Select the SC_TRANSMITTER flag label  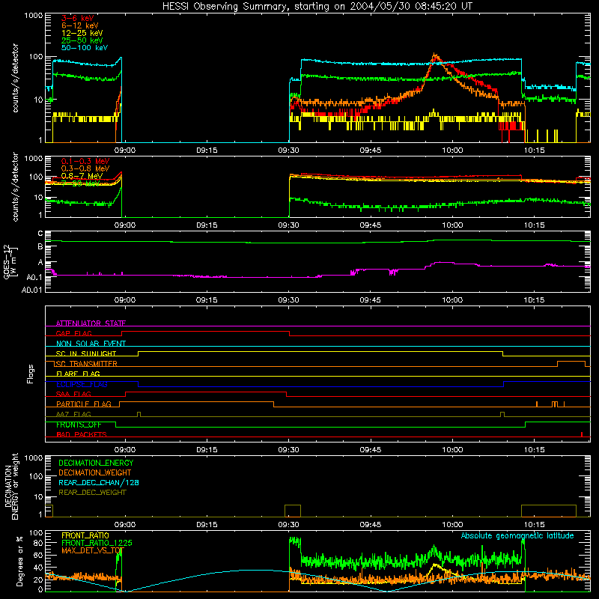click(x=86, y=364)
